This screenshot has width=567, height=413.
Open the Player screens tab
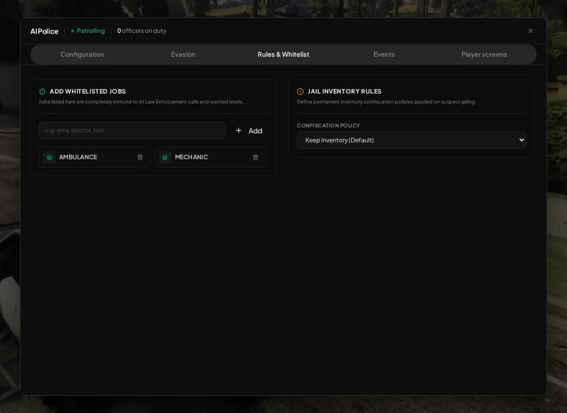(484, 55)
